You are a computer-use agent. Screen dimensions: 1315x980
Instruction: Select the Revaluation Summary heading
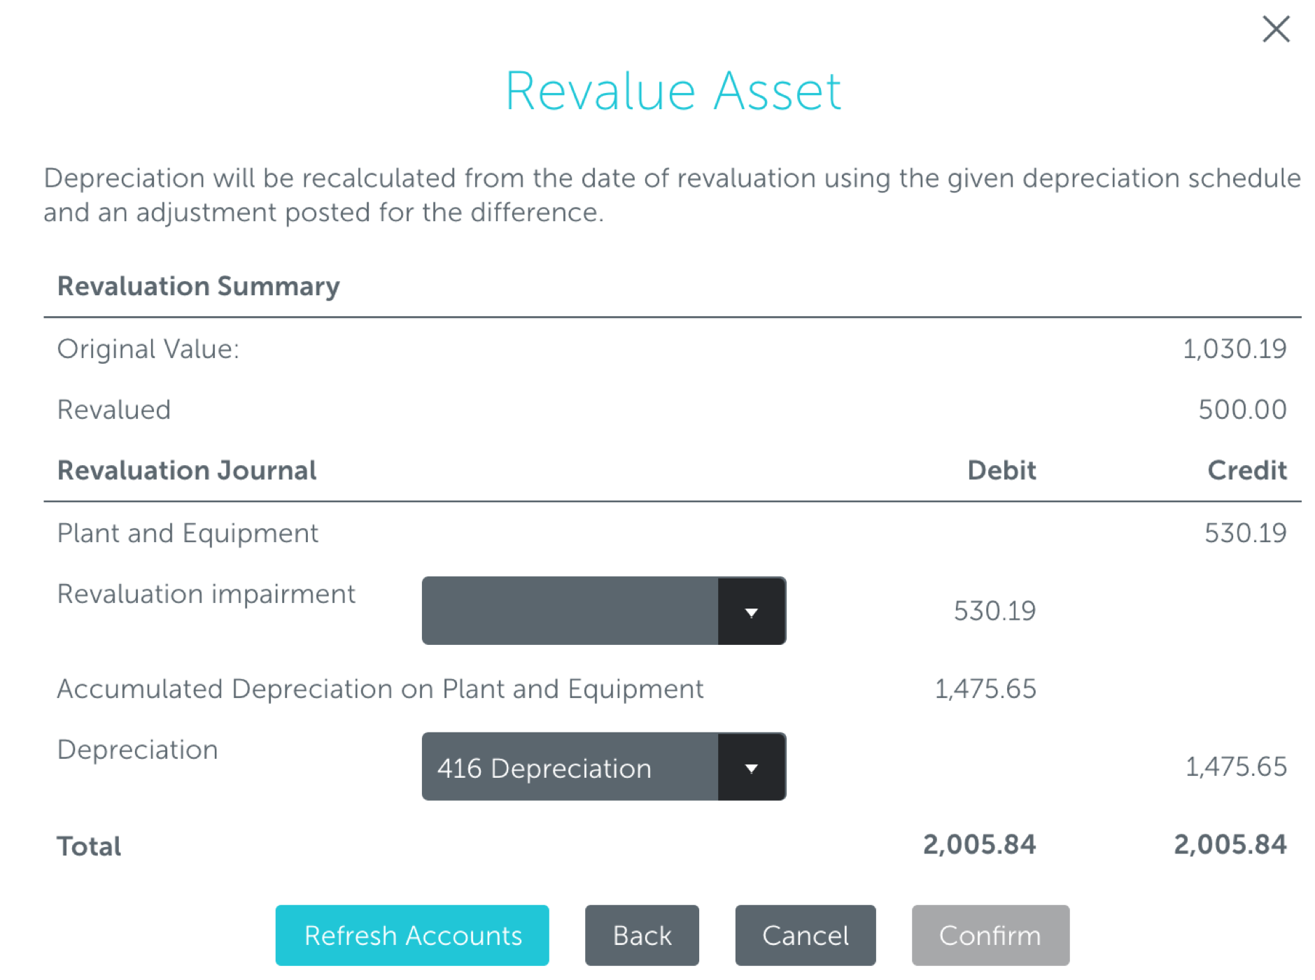[x=198, y=285]
